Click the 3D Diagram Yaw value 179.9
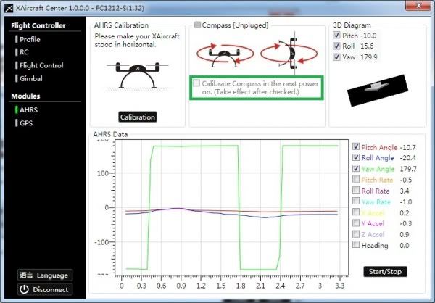Image resolution: width=435 pixels, height=303 pixels. tap(369, 57)
